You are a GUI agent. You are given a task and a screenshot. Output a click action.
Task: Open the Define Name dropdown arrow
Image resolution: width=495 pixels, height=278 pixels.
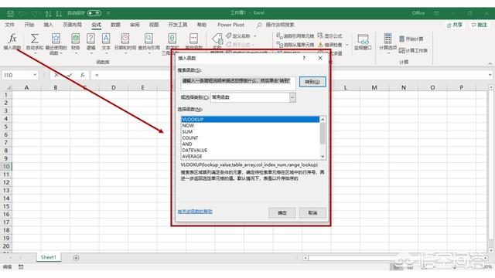[x=254, y=36]
